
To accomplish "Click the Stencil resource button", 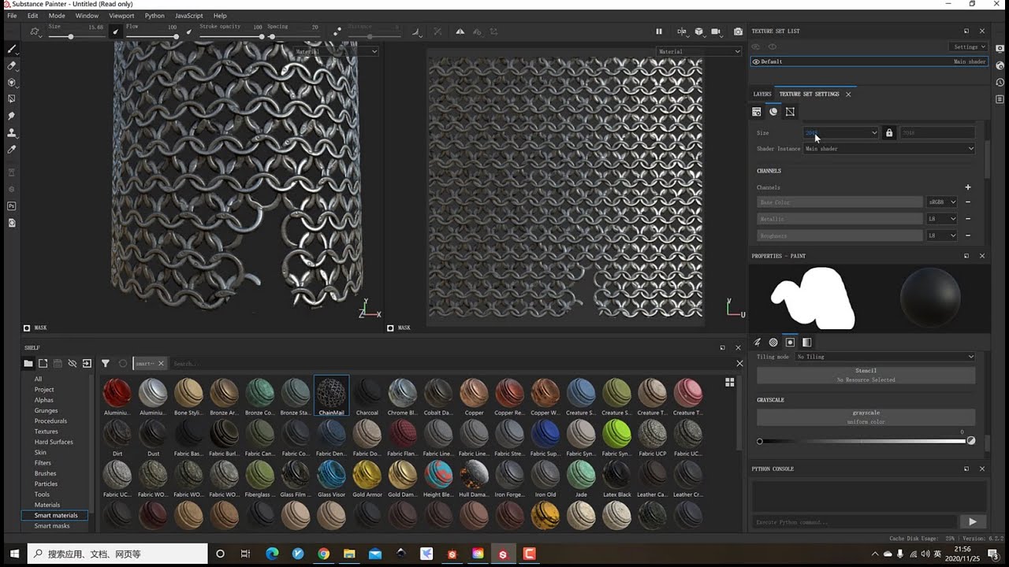I will click(x=866, y=375).
